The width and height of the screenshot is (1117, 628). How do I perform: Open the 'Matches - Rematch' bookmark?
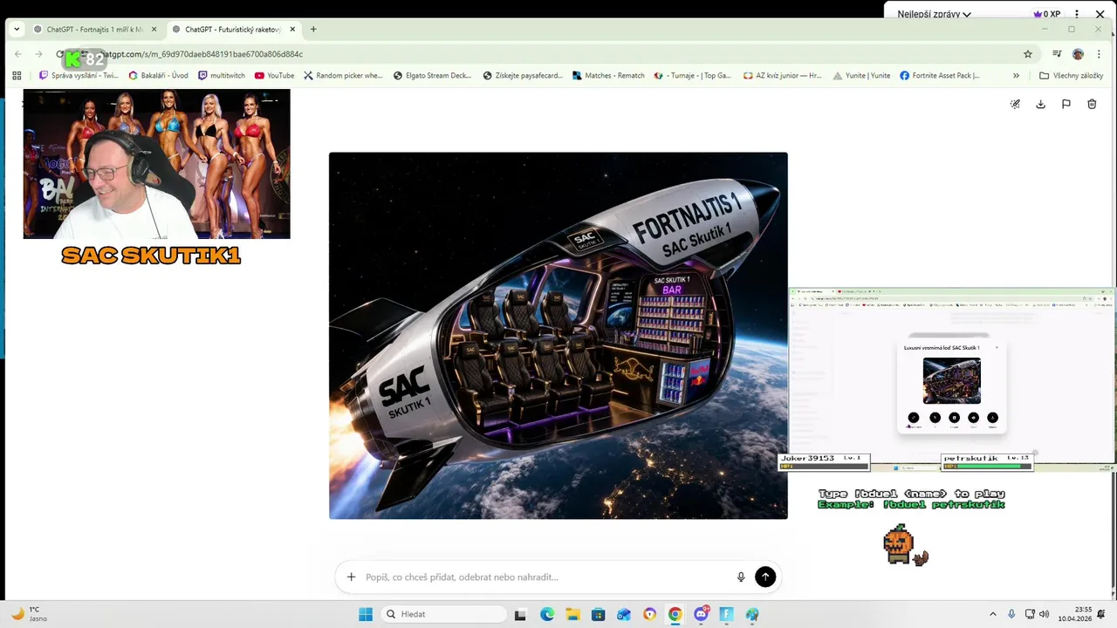[x=608, y=76]
